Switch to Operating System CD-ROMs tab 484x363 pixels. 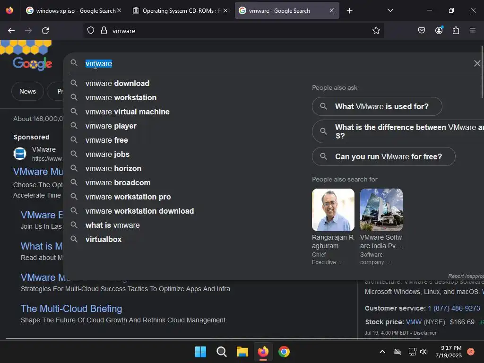pos(180,10)
